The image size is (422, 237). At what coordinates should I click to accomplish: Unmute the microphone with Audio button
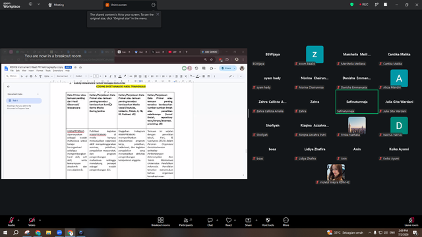click(11, 222)
